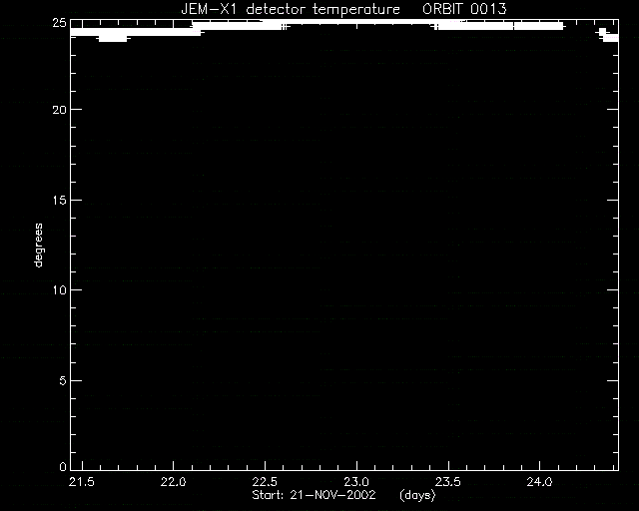Click the plot title "JEM-X1 detector temperature"
This screenshot has width=639, height=511.
291,9
